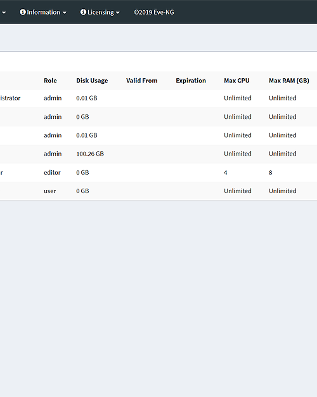Open the Licensing menu
317x397 pixels.
100,12
